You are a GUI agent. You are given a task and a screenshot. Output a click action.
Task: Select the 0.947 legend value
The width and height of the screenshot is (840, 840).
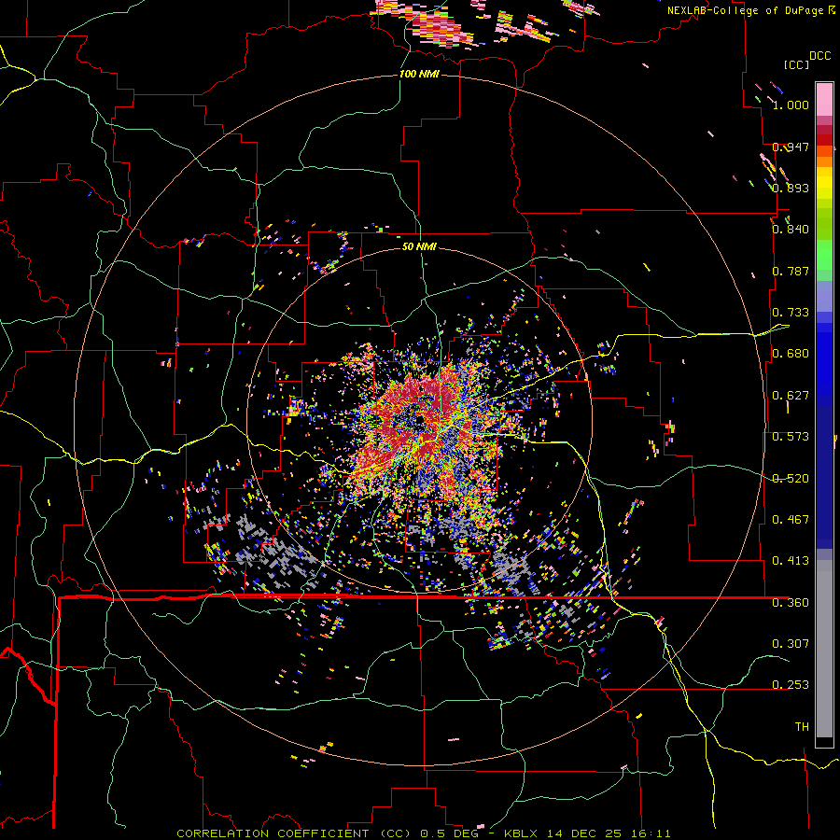click(791, 147)
